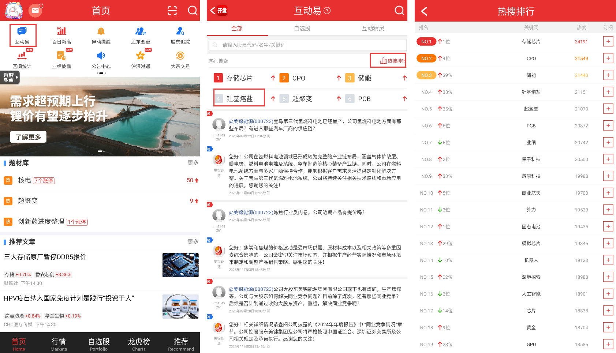Expand 题材库 via 更多
This screenshot has width=616, height=353.
coord(193,163)
